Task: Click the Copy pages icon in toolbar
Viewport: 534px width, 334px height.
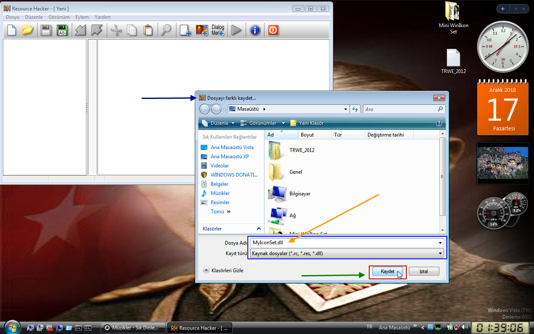Action: pos(132,30)
